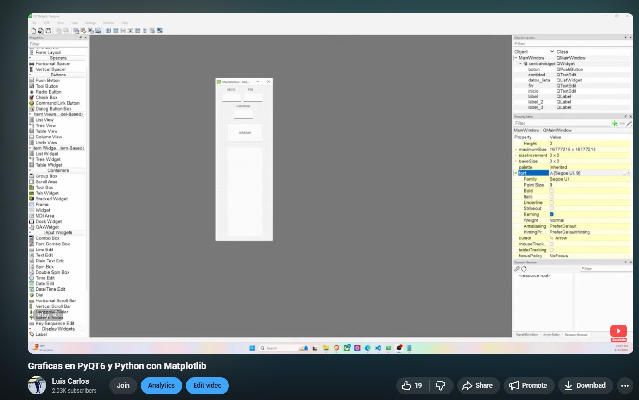Viewport: 639px width, 400px height.
Task: Expand the maximumSize property row
Action: 516,150
